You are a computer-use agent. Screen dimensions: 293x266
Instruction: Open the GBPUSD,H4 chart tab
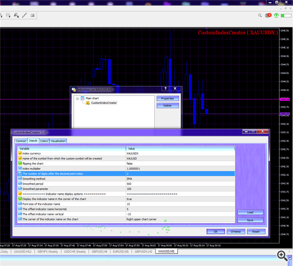pos(100,252)
